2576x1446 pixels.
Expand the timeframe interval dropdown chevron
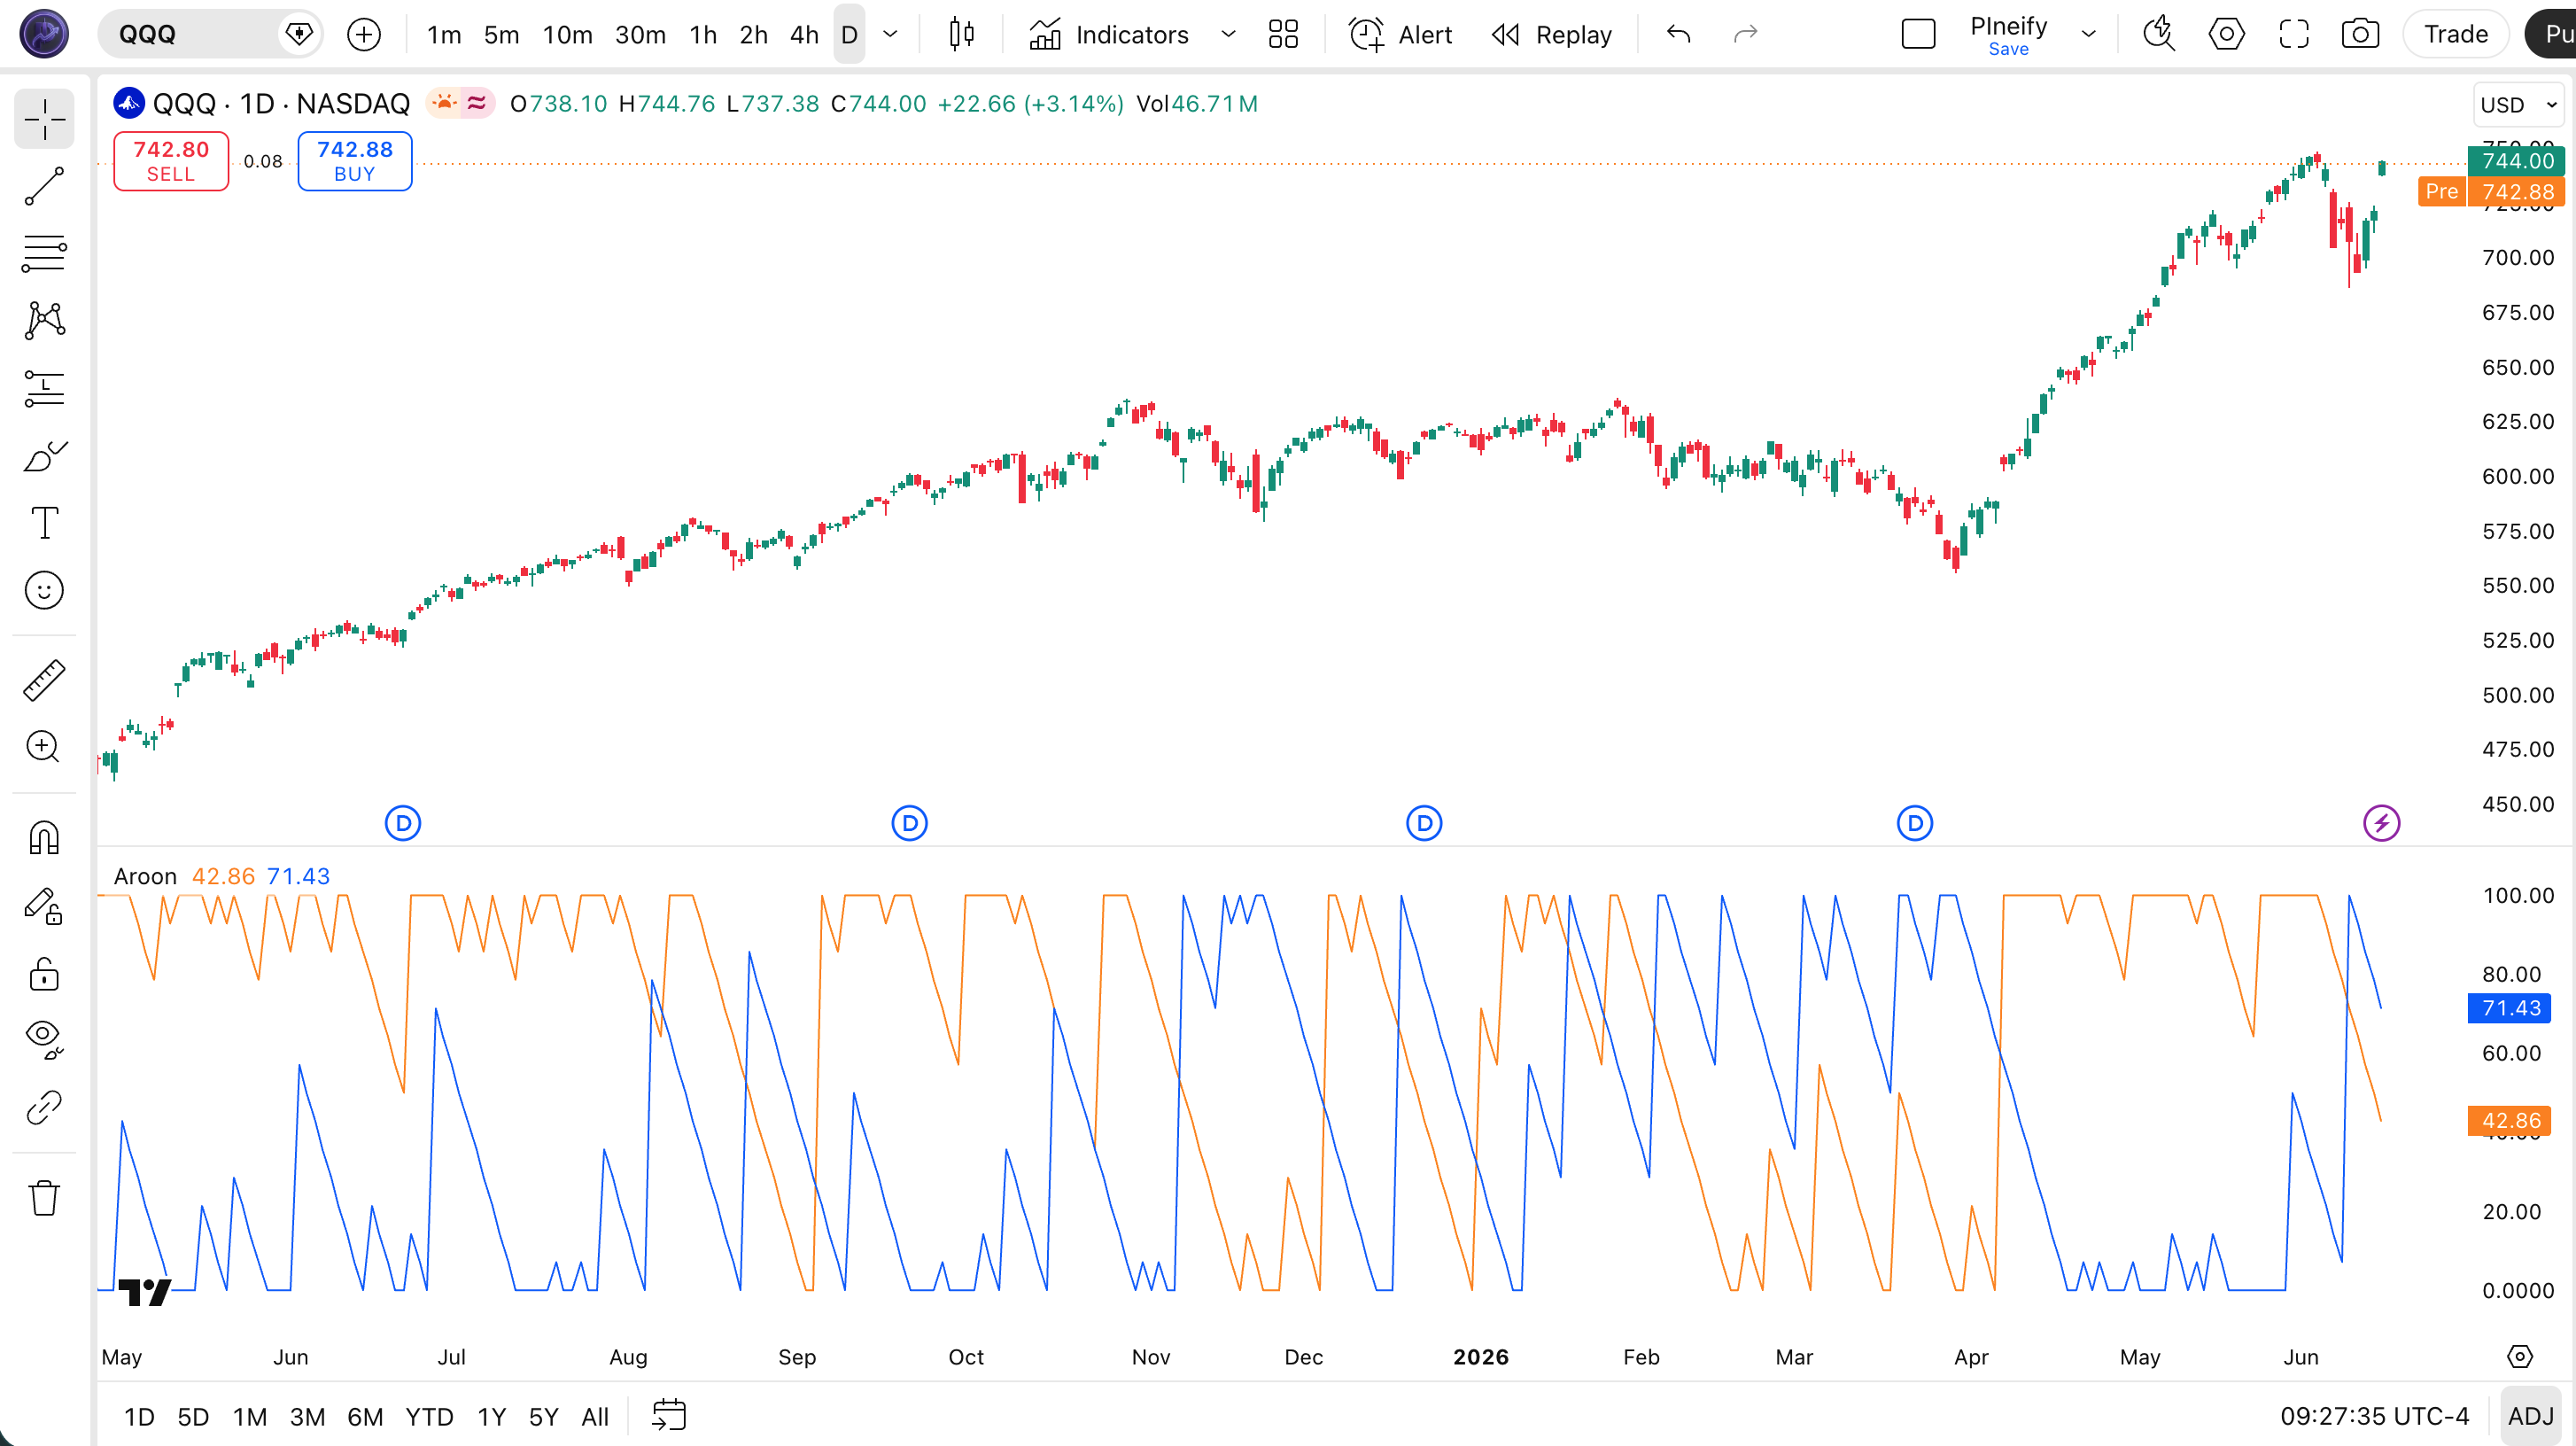click(x=890, y=35)
